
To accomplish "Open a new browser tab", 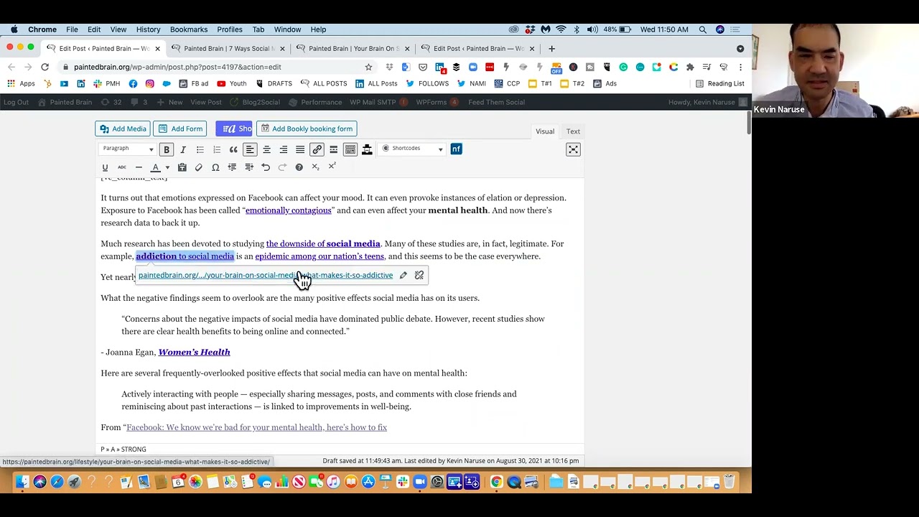I will 551,48.
